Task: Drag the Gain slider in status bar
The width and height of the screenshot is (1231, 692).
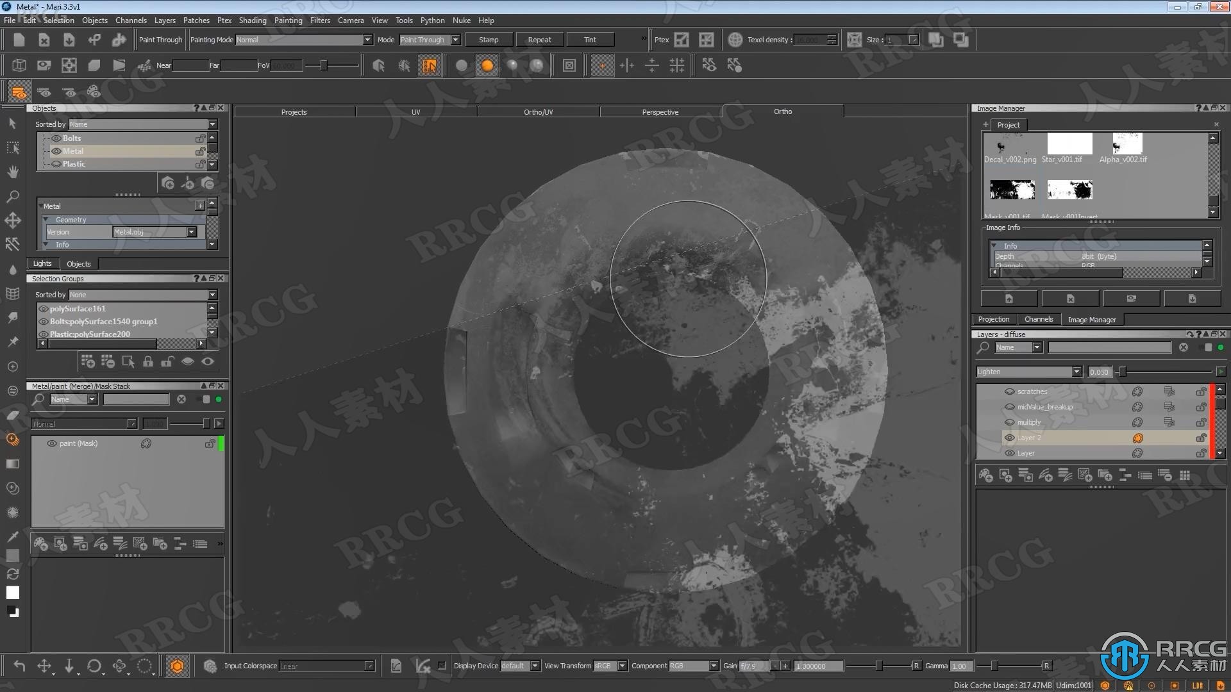Action: pyautogui.click(x=879, y=666)
